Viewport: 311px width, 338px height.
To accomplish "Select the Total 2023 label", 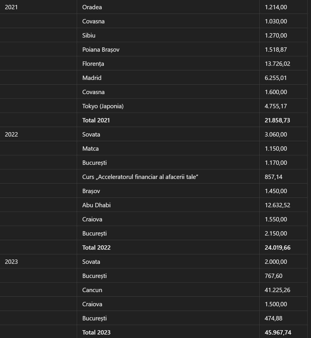I will coord(96,333).
